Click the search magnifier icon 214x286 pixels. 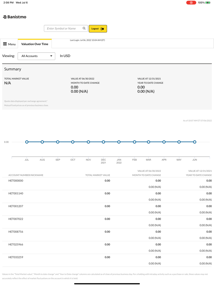(x=84, y=28)
